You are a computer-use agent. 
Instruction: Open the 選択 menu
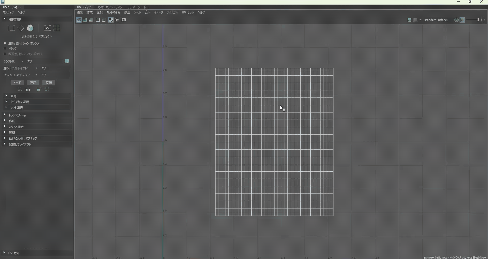click(x=100, y=12)
